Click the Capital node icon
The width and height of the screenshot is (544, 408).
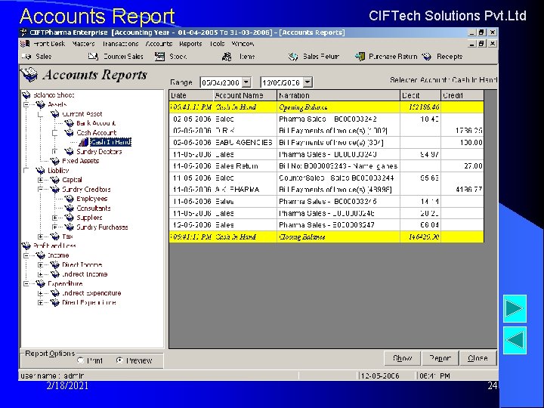(55, 180)
